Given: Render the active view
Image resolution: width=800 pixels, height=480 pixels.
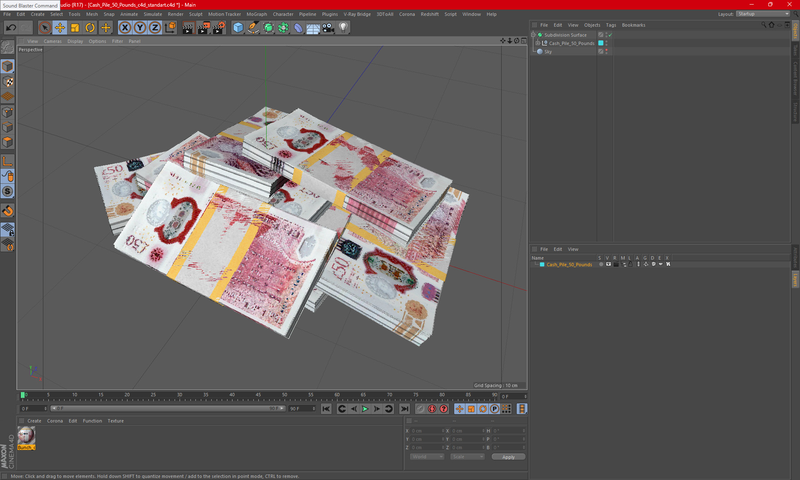Looking at the screenshot, I should 188,28.
